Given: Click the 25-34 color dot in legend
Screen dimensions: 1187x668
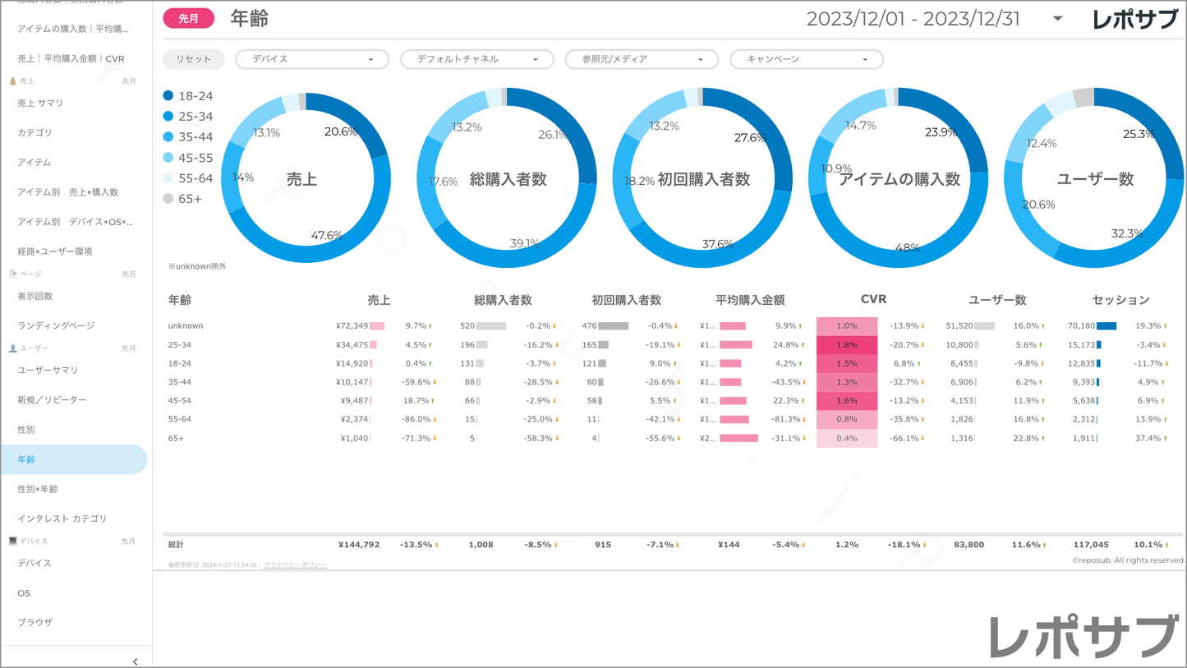Looking at the screenshot, I should pyautogui.click(x=168, y=117).
